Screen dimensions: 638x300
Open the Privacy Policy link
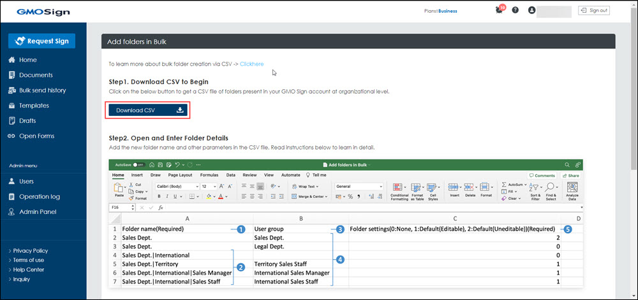(x=30, y=250)
